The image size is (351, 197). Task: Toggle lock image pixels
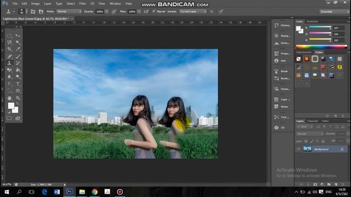312,141
